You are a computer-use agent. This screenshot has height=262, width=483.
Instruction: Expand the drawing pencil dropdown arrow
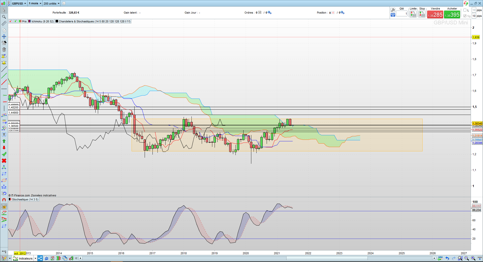click(10, 258)
